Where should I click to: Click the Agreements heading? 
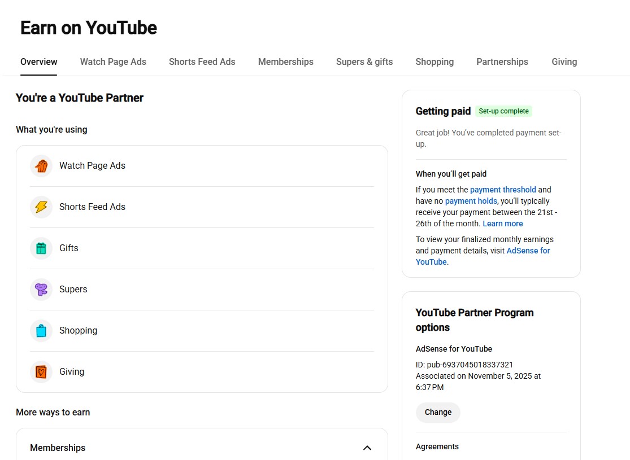[x=437, y=447]
